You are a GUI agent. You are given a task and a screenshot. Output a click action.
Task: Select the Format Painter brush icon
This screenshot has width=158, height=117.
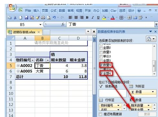click(x=38, y=18)
